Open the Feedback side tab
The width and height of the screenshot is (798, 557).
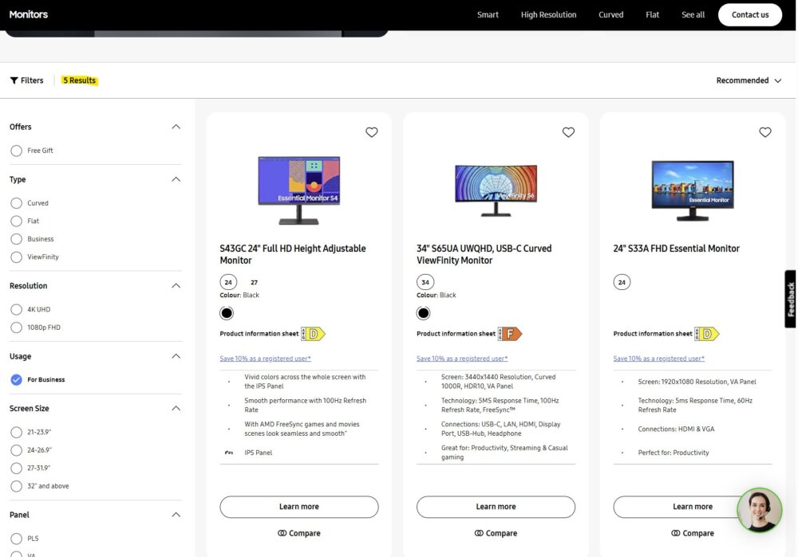click(790, 299)
